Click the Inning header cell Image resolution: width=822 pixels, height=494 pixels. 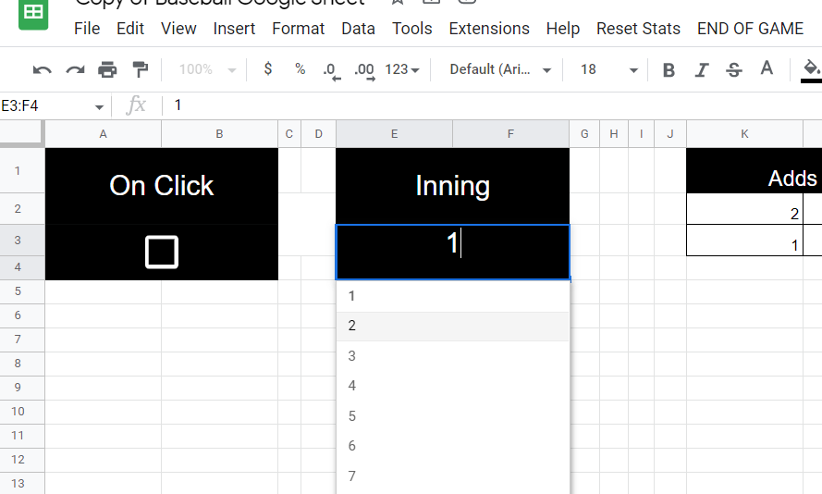pos(453,186)
